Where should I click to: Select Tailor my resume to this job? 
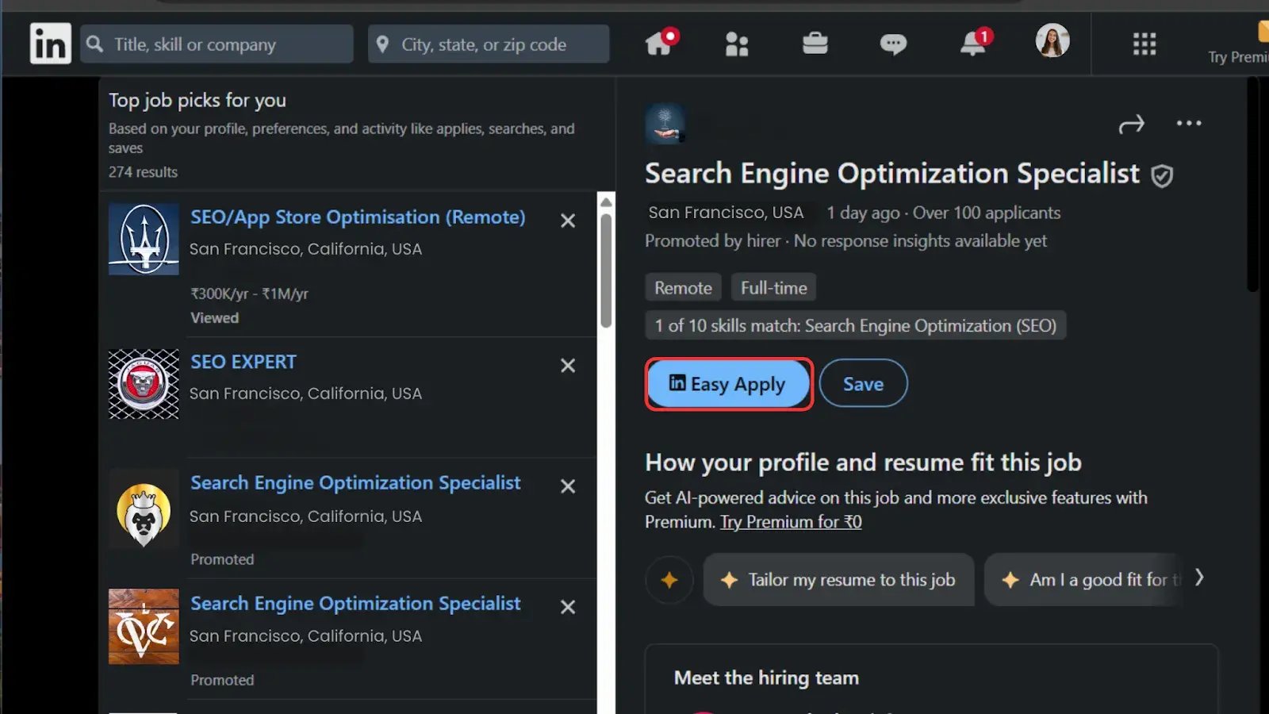[838, 580]
